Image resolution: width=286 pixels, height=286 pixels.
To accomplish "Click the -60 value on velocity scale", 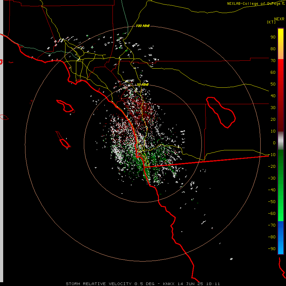I will click(272, 214).
